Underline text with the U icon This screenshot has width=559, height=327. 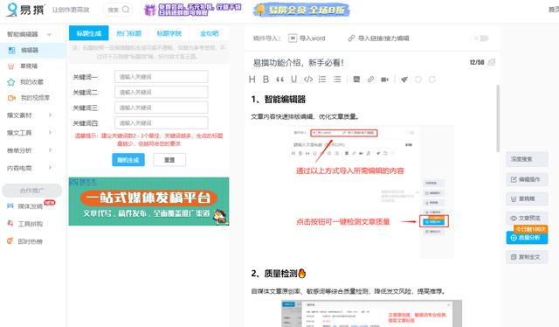(x=293, y=80)
